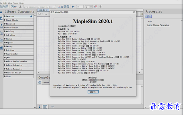The image size is (183, 115).
Task: Close the About MapleSim 2020 dialog
Action: click(x=134, y=12)
